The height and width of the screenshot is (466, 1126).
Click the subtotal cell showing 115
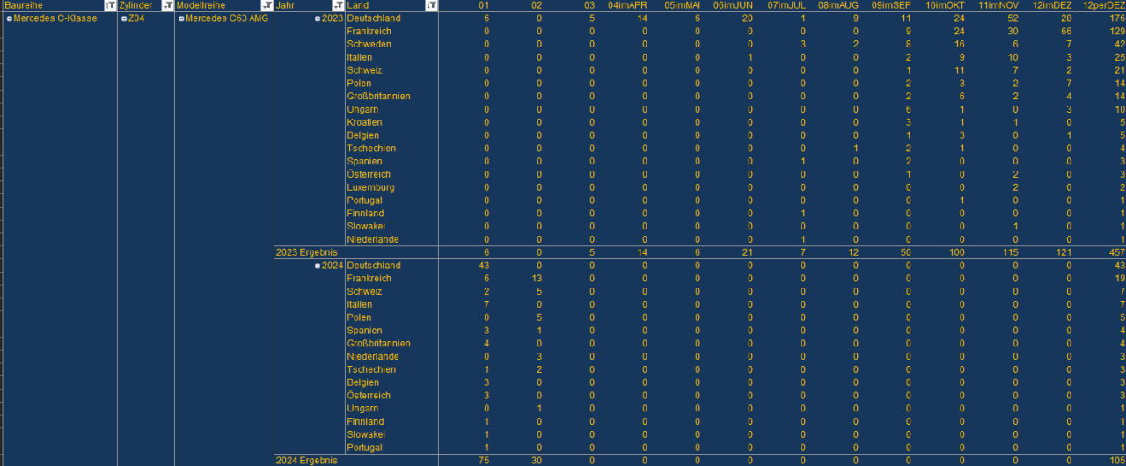click(x=1012, y=252)
